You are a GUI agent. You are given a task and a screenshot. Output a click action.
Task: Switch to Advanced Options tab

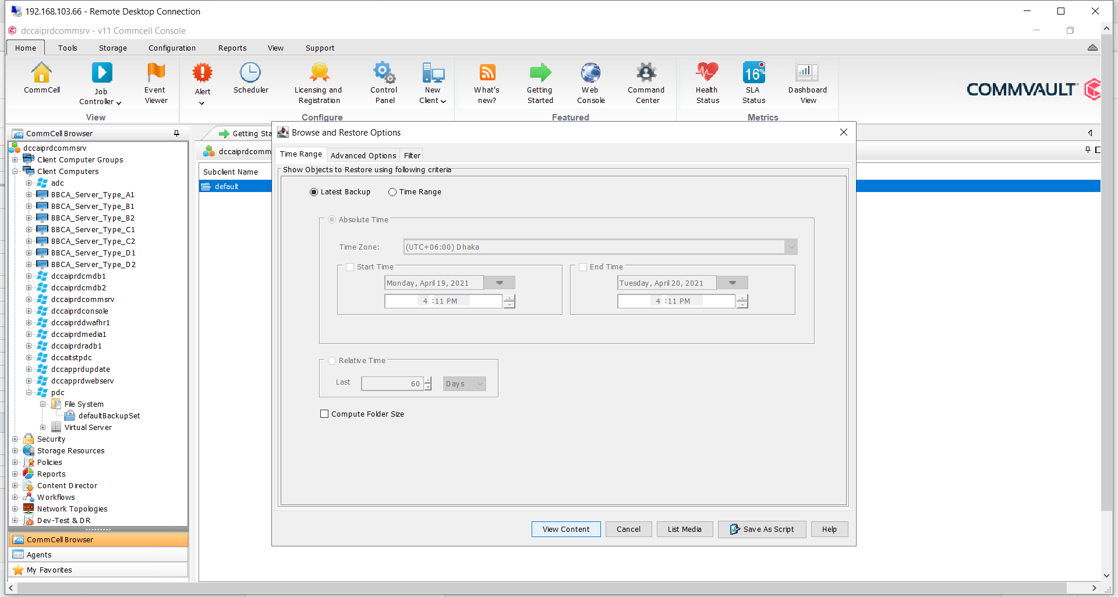point(363,155)
